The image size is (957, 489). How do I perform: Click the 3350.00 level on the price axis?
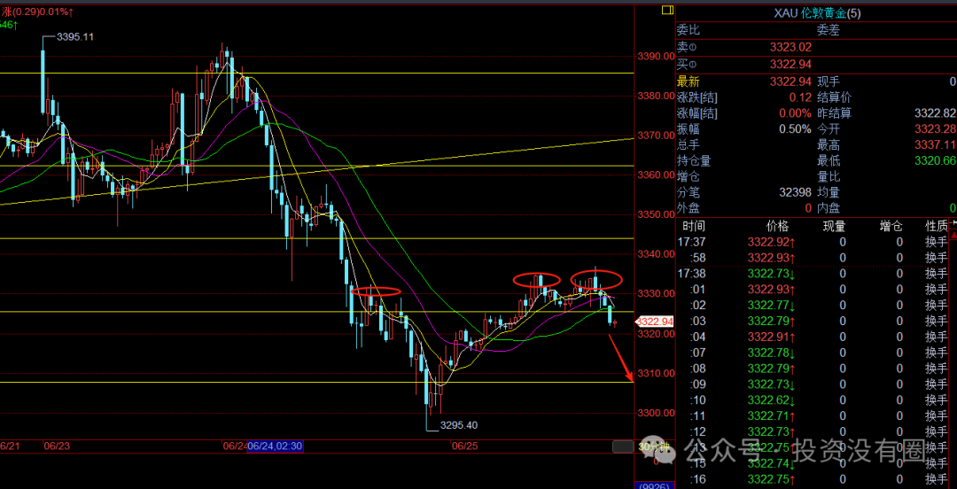pyautogui.click(x=655, y=215)
